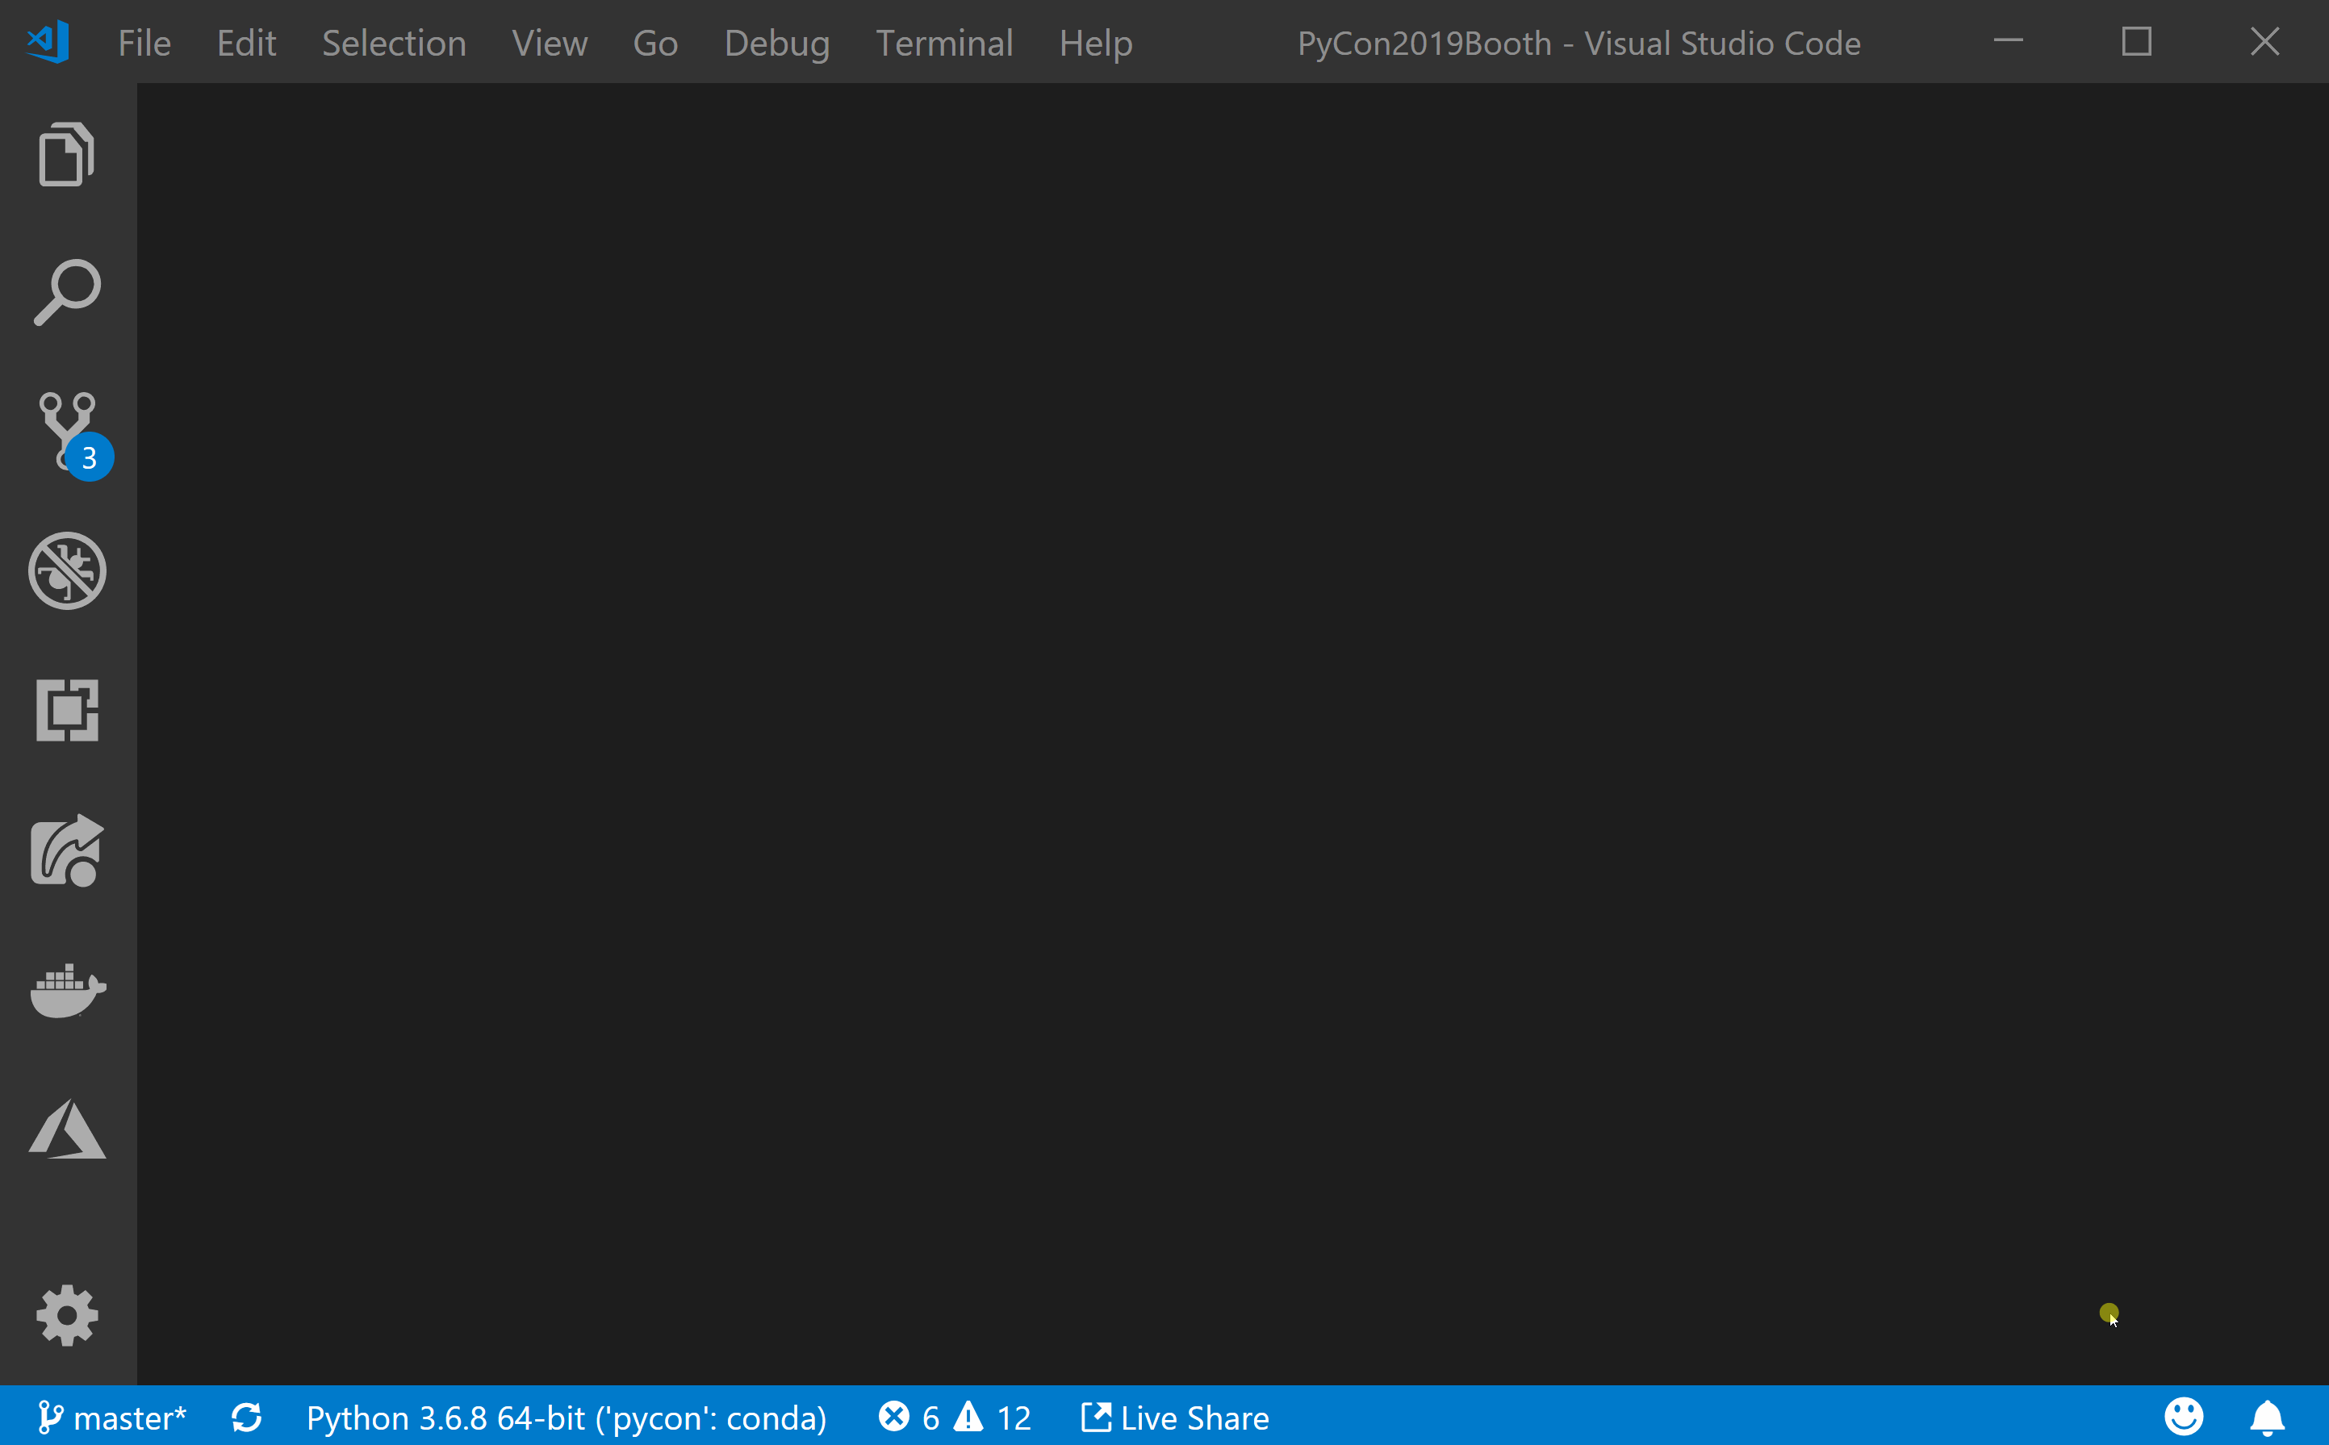The height and width of the screenshot is (1445, 2329).
Task: Open the Explorer view
Action: pos(67,153)
